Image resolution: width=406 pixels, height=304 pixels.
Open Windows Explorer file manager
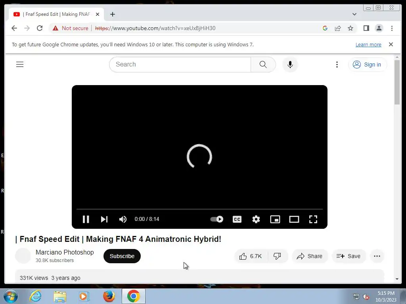(x=60, y=296)
